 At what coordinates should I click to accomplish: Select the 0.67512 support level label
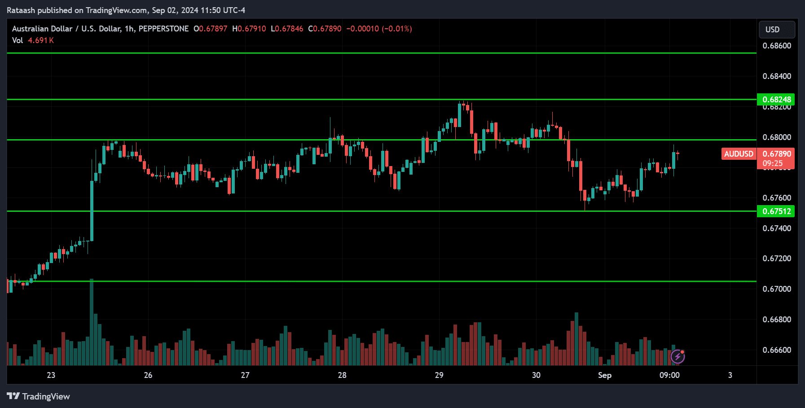pyautogui.click(x=776, y=211)
